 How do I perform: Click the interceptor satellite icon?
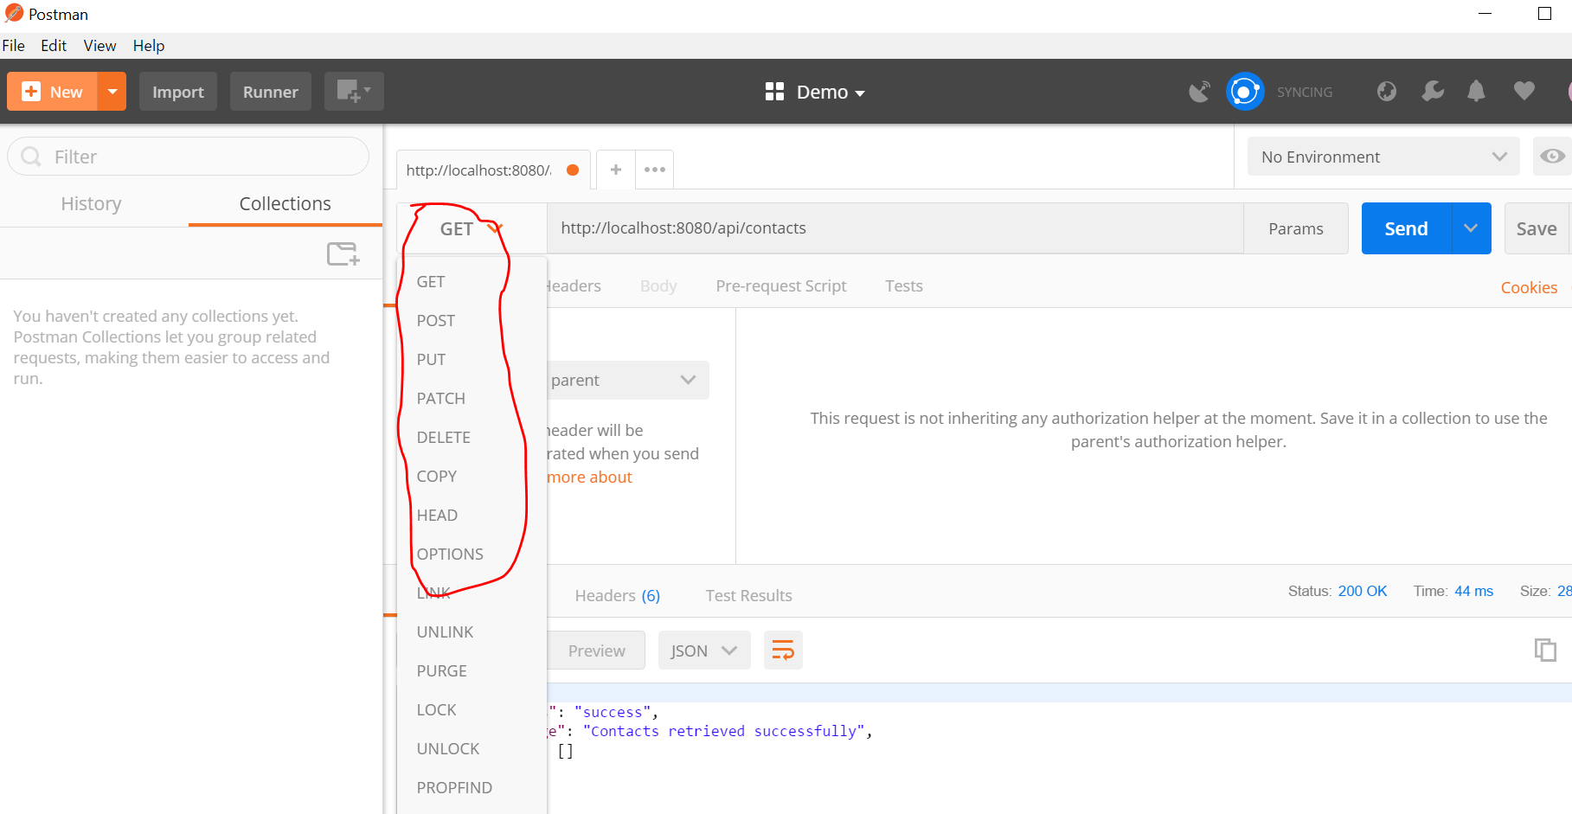pos(1199,92)
